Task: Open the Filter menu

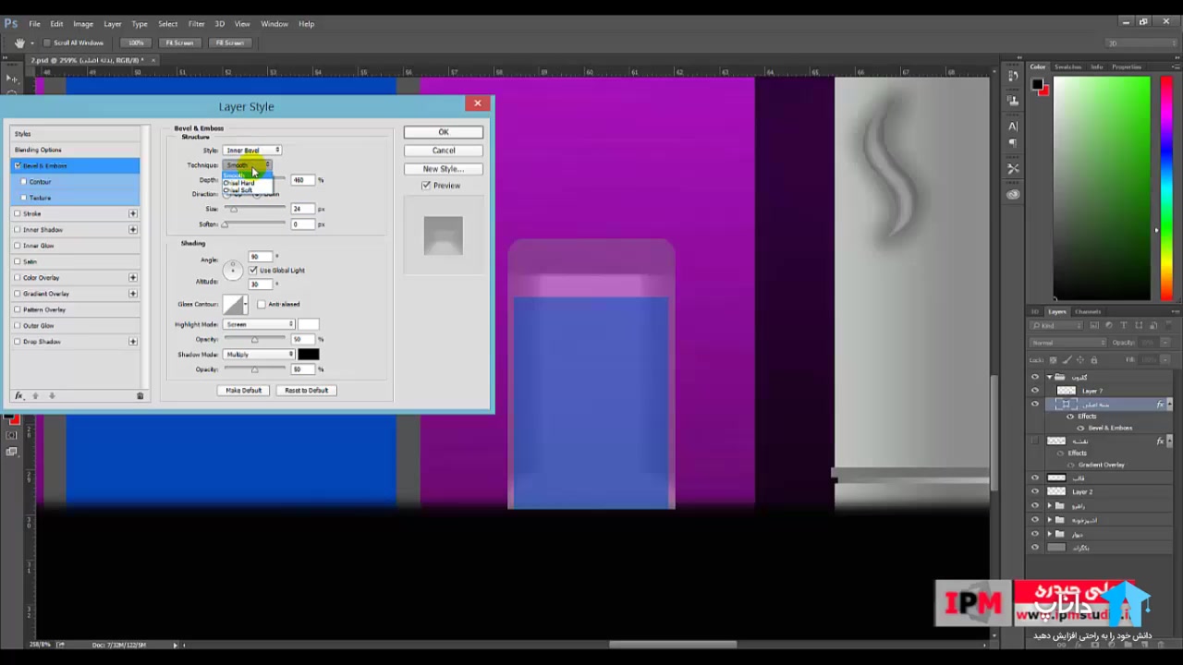Action: [197, 24]
